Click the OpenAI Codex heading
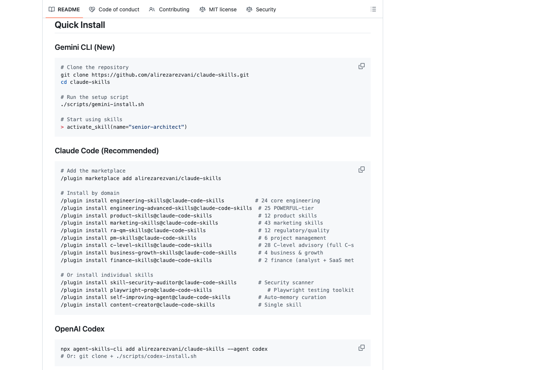The image size is (543, 370). click(80, 329)
